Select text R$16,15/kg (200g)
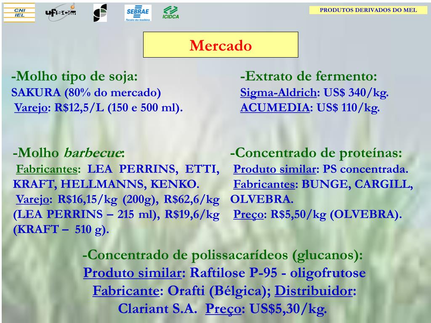 click(108, 199)
